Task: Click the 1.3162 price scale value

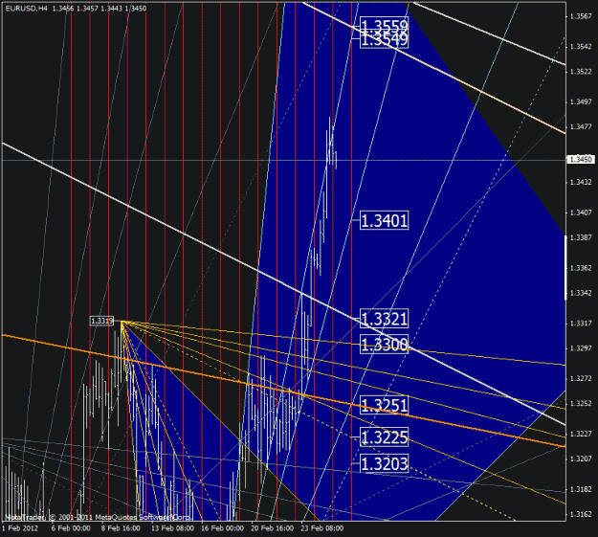Action: tap(581, 514)
